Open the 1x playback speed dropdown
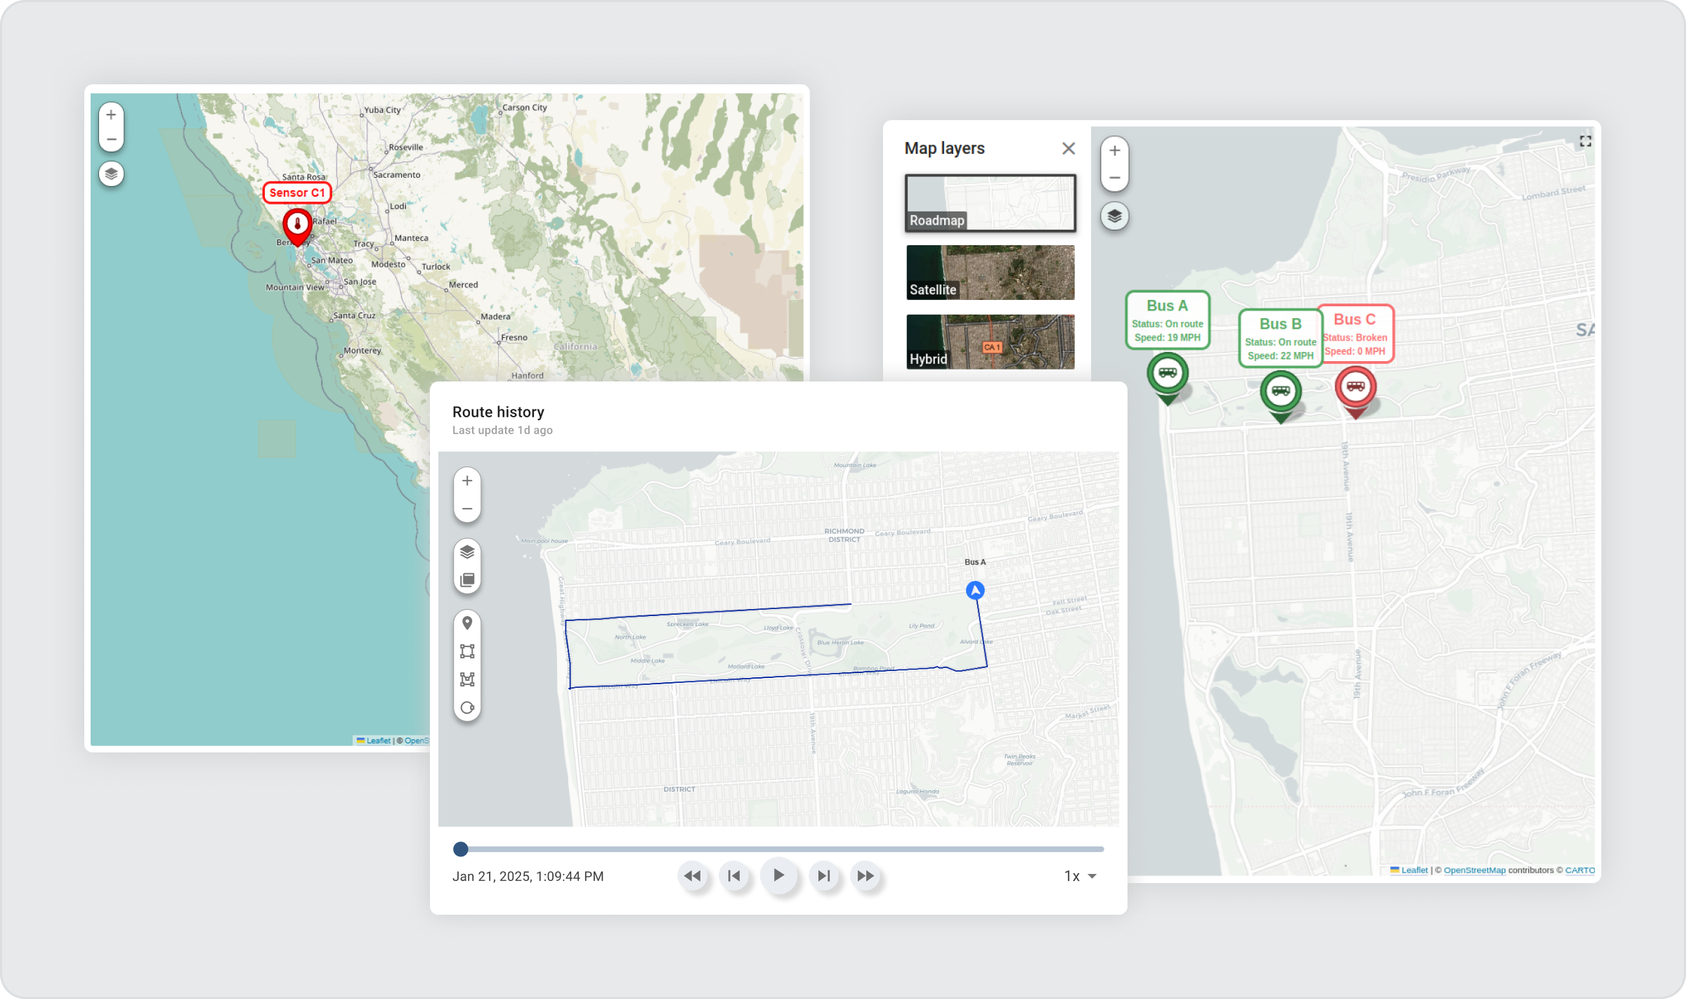The height and width of the screenshot is (999, 1686). 1080,876
